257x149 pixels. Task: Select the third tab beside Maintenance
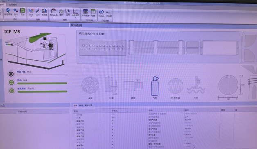tap(88, 105)
